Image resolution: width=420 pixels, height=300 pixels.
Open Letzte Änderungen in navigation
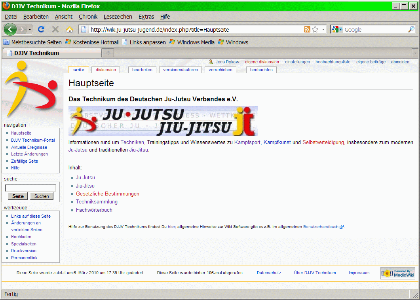click(x=29, y=154)
